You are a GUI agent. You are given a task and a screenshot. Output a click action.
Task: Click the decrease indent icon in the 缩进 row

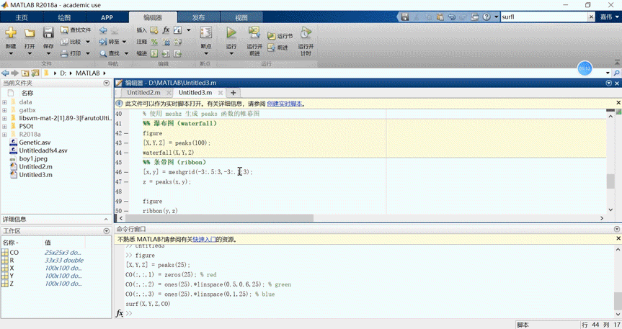pos(178,53)
